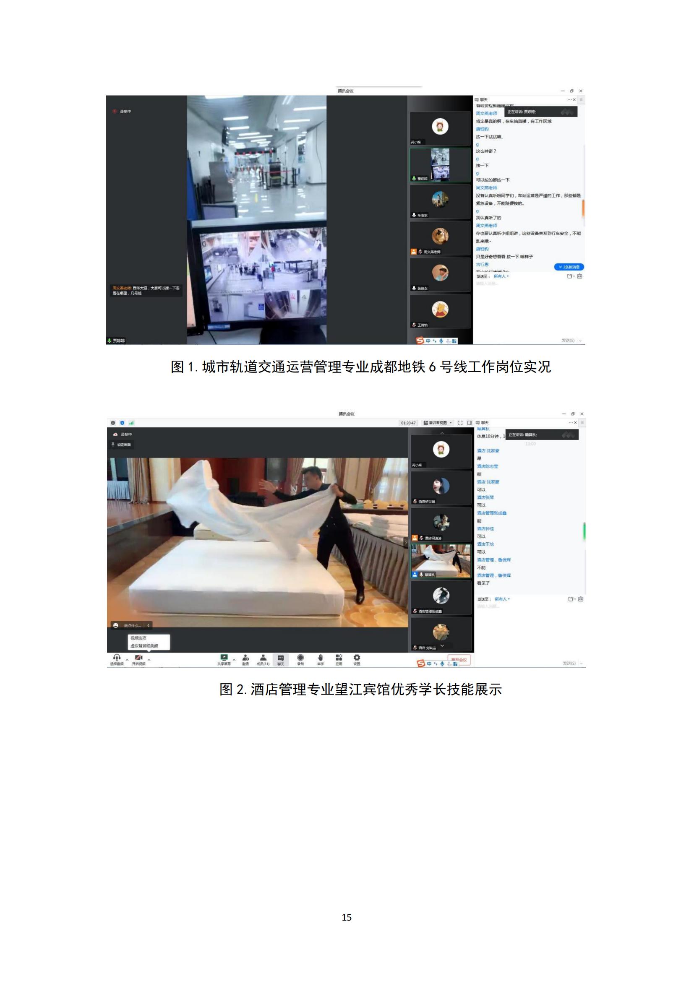Click orange chat scrollbar thumb in Figure 1 meeting
This screenshot has width=694, height=981.
coord(583,208)
